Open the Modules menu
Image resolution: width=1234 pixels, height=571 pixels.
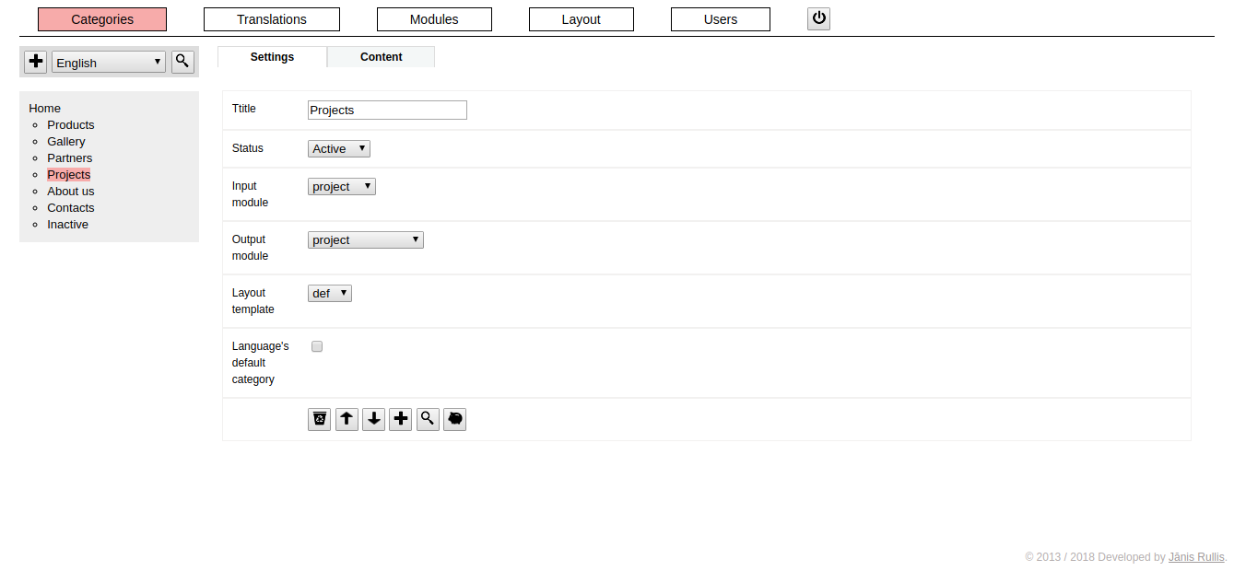point(434,19)
